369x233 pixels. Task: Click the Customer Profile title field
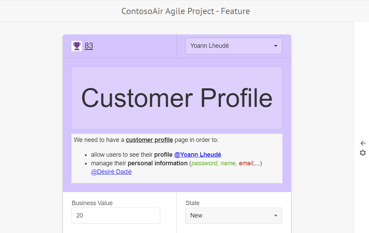click(x=177, y=98)
